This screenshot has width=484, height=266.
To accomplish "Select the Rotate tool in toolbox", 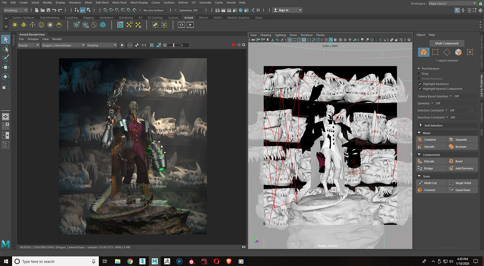I will 6,76.
